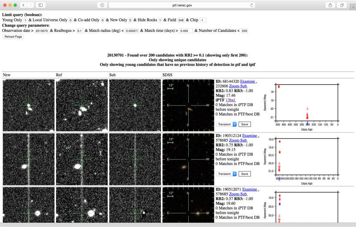Click Ref image thumbnail of candidate 68144320
356x227 pixels.
point(82,105)
